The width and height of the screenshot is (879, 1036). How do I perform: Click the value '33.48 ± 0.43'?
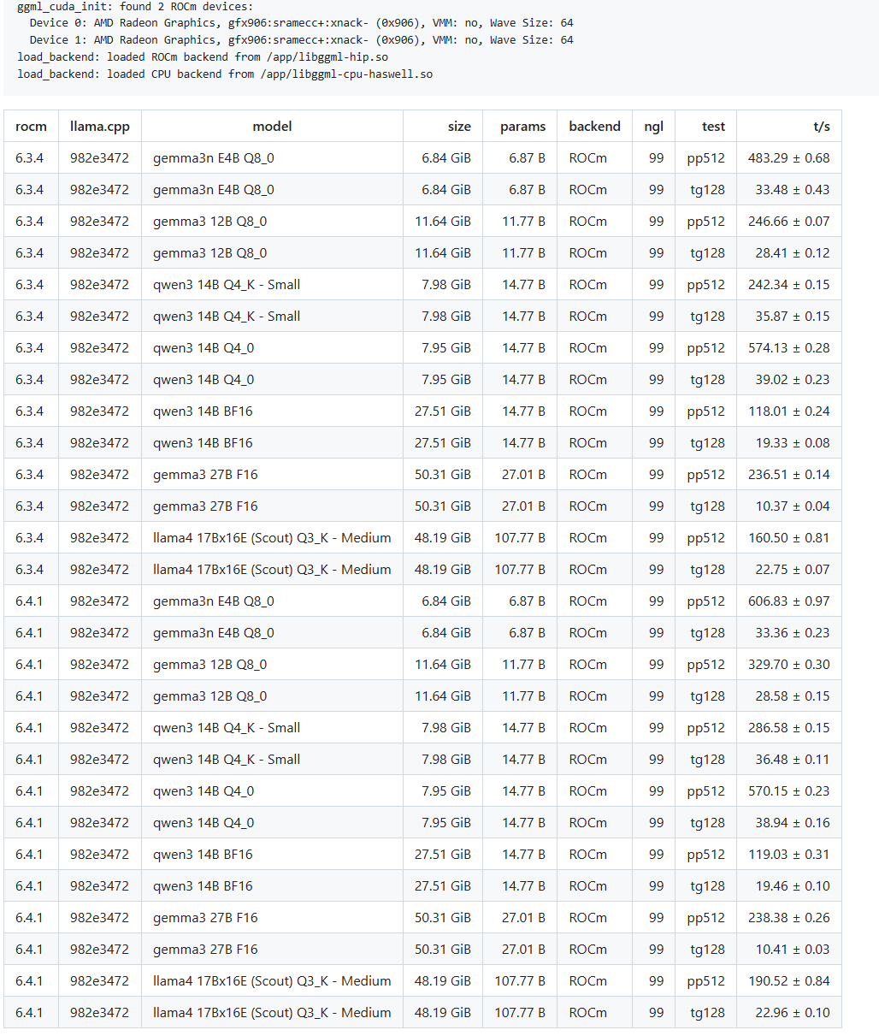tap(792, 190)
